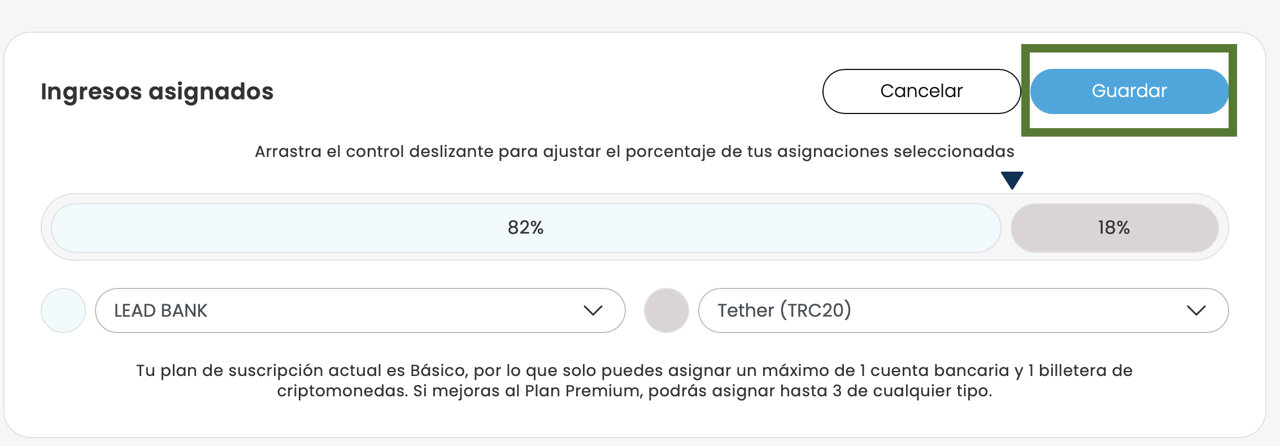Click the Guardar button
The image size is (1280, 446).
[1129, 91]
